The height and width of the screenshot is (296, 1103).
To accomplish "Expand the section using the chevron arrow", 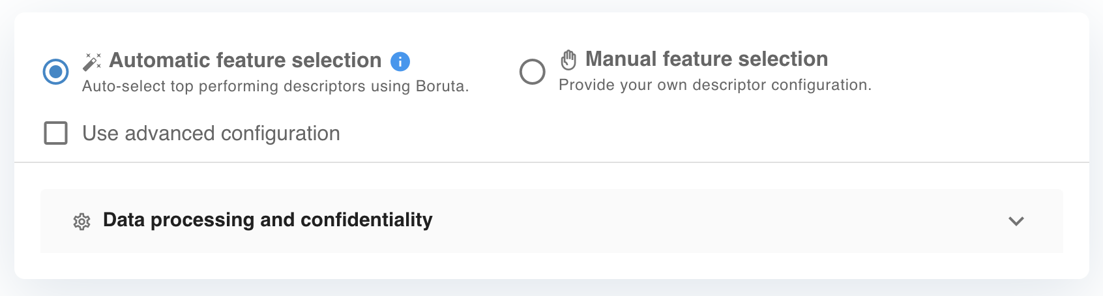I will click(1016, 221).
